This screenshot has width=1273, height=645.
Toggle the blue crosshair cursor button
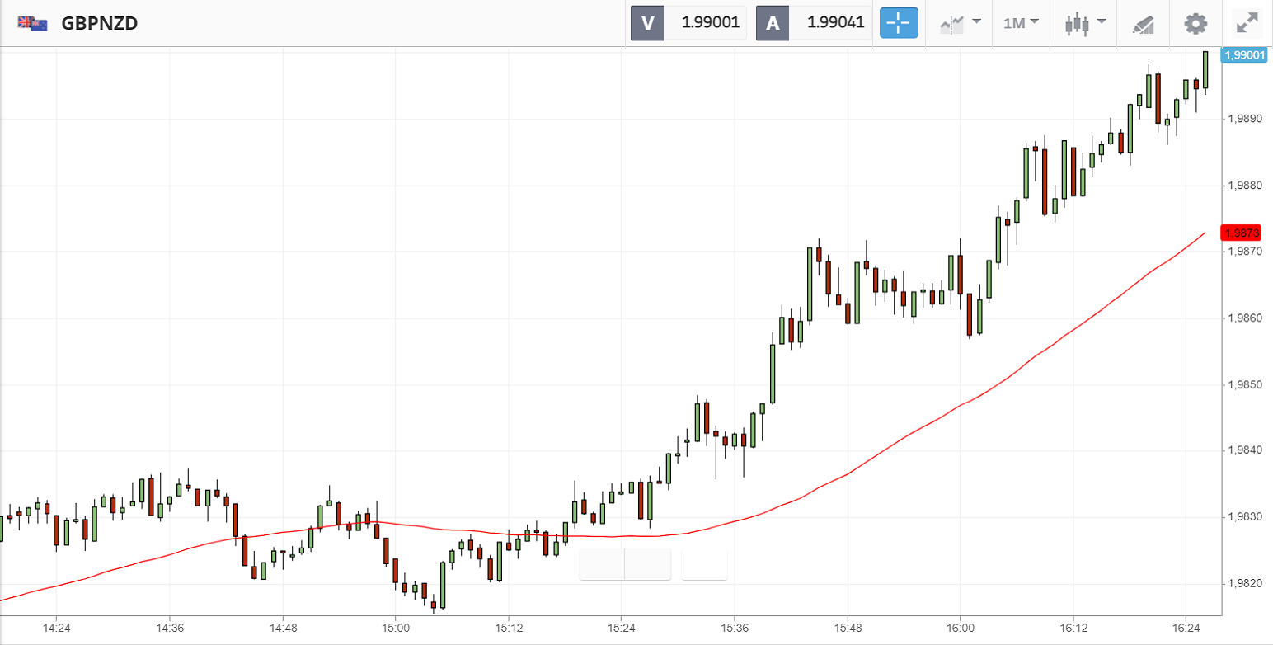pos(899,23)
